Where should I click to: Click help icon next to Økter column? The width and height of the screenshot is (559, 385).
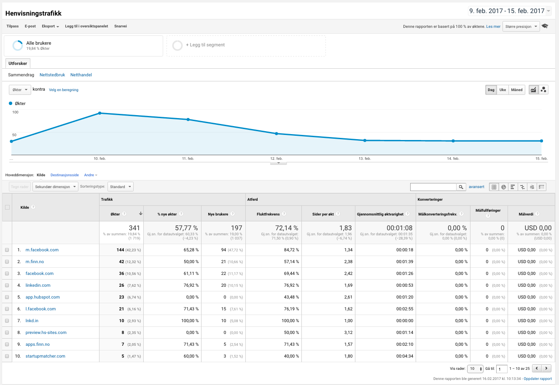(x=124, y=214)
